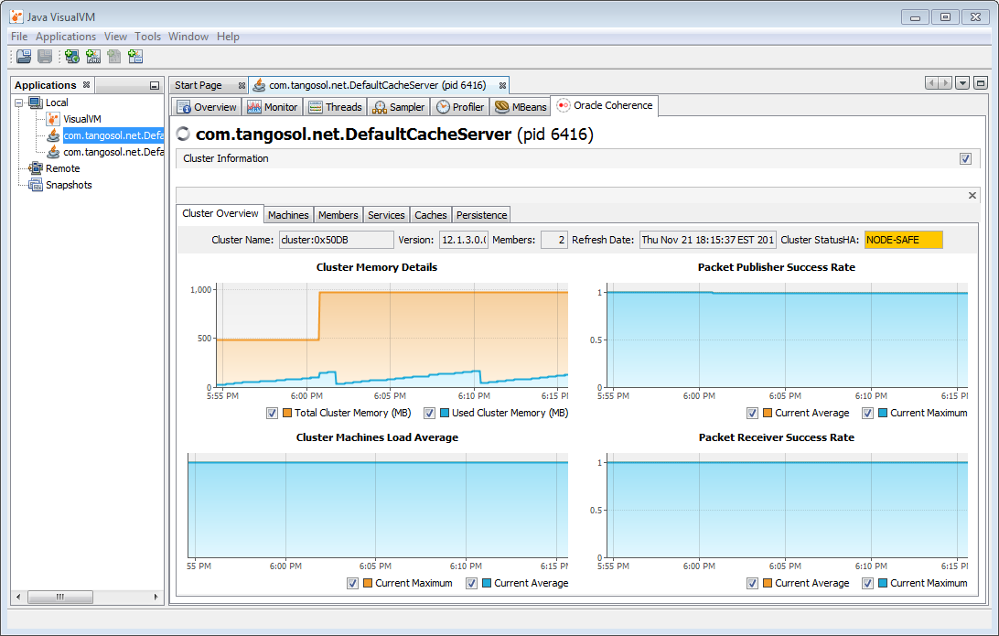The width and height of the screenshot is (999, 636).
Task: Select the Cluster Overview subtab
Action: (x=220, y=213)
